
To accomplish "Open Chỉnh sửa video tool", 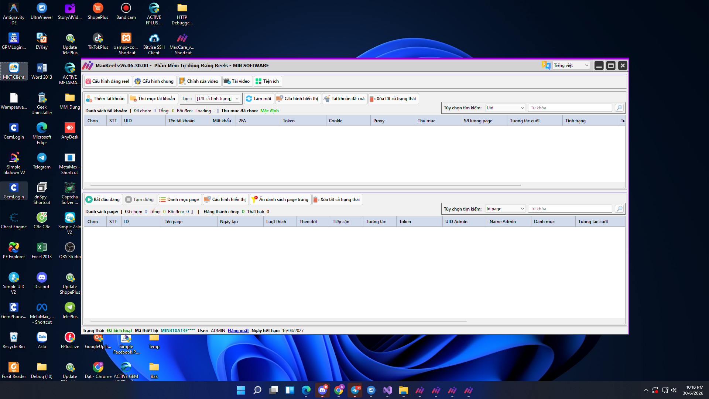I will pyautogui.click(x=199, y=81).
